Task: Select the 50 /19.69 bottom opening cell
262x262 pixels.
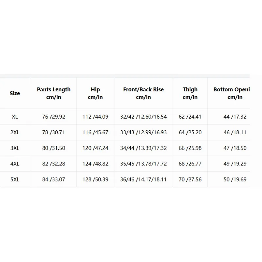Action: click(235, 179)
